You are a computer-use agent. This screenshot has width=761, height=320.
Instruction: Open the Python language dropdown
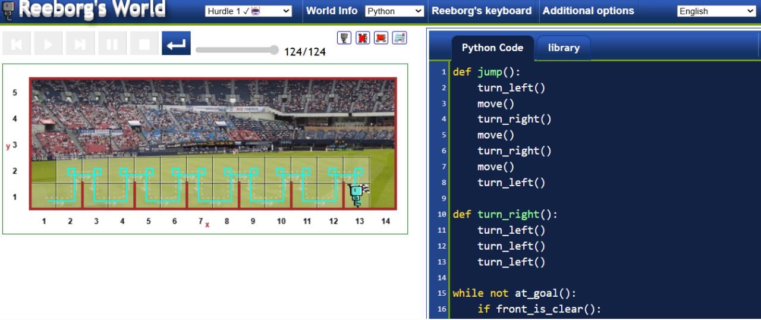coord(394,11)
